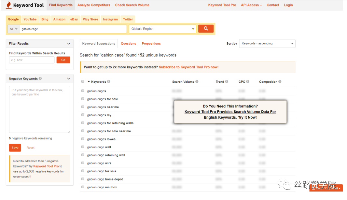The height and width of the screenshot is (200, 347).
Task: Click help icon beside Competition header
Action: tap(280, 81)
